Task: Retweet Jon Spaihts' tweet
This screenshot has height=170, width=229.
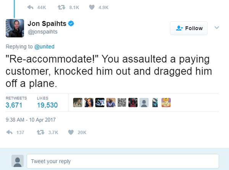Action: [x=39, y=132]
